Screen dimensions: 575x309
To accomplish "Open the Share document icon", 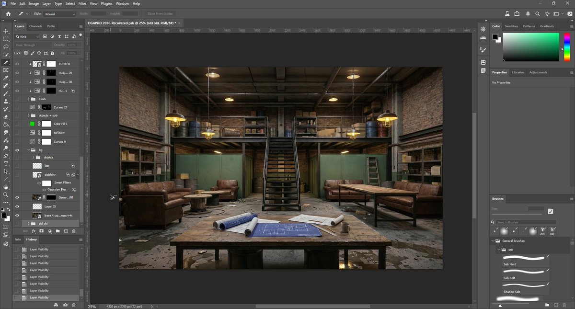I will 517,14.
